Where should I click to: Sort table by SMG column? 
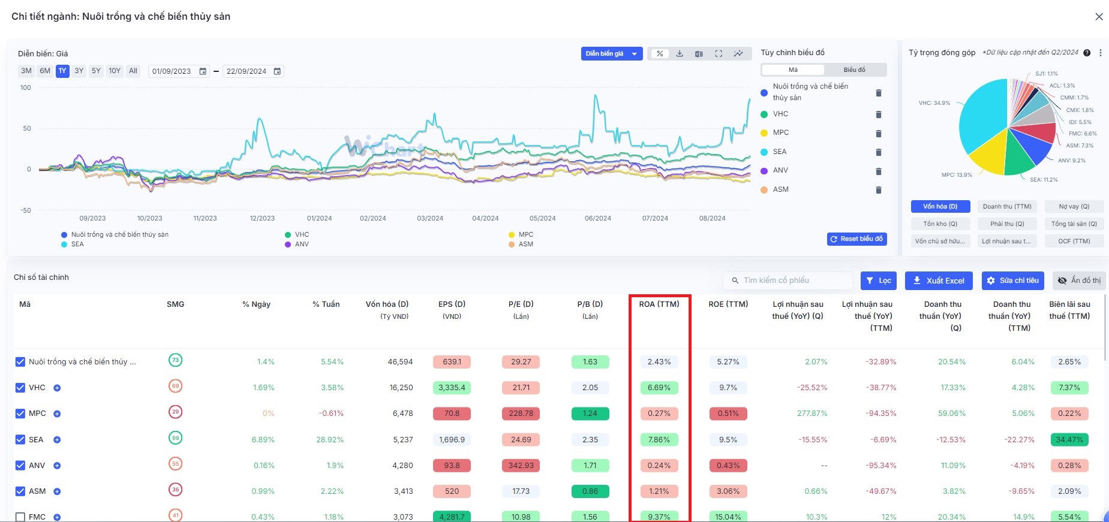click(176, 304)
